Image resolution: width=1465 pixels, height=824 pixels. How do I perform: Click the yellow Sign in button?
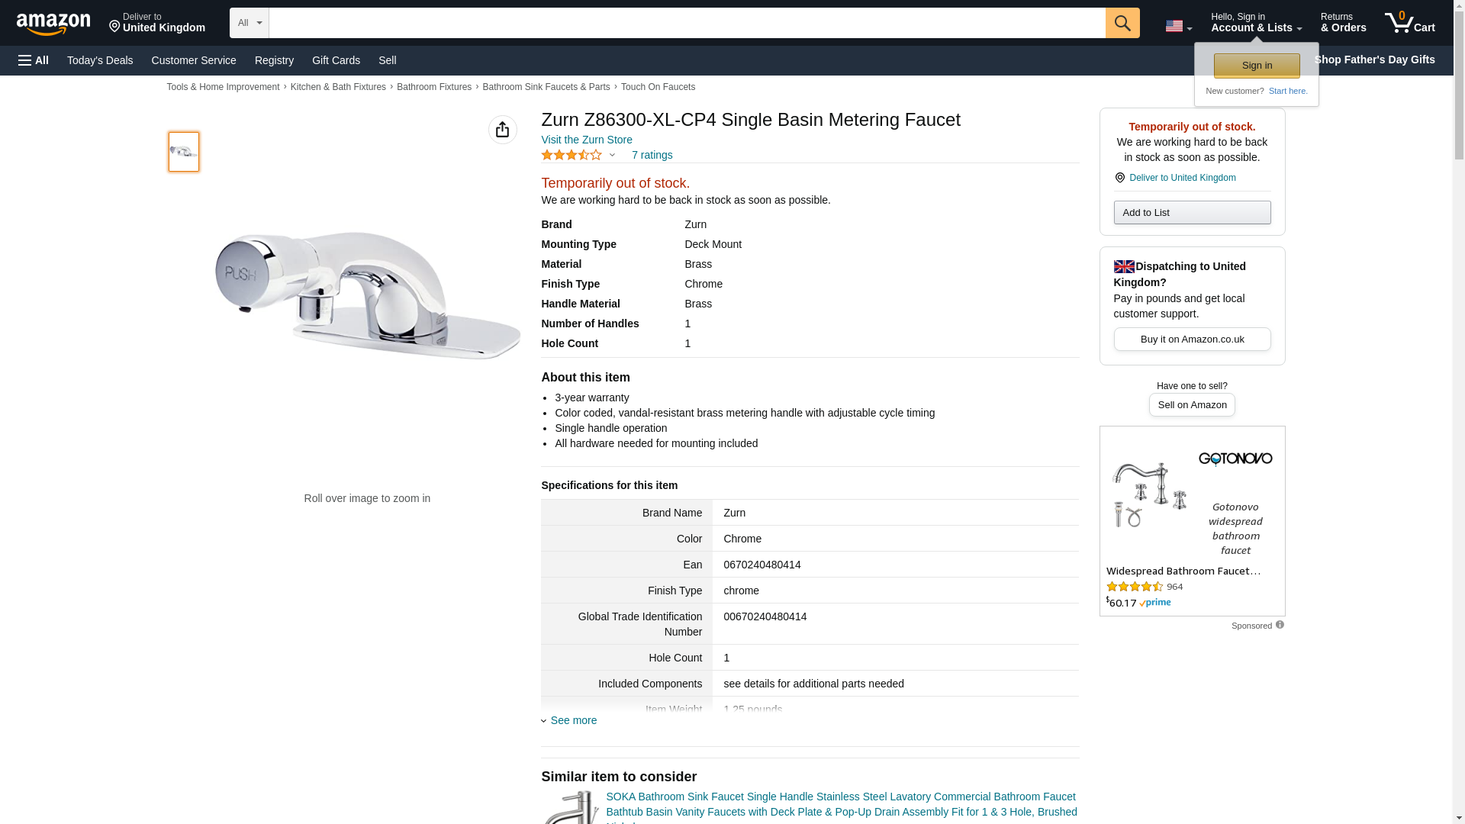(1257, 66)
